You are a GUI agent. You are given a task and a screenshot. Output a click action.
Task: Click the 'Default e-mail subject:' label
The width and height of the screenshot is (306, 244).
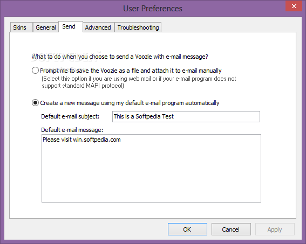[x=70, y=116]
